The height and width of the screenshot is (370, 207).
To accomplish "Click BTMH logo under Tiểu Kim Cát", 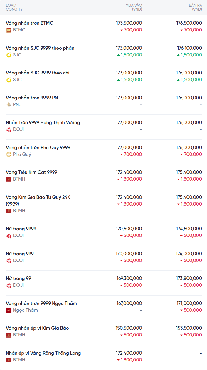I will (9, 179).
